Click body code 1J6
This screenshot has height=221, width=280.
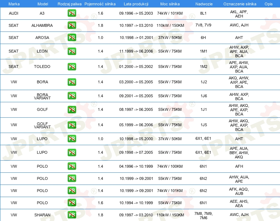tap(204, 96)
